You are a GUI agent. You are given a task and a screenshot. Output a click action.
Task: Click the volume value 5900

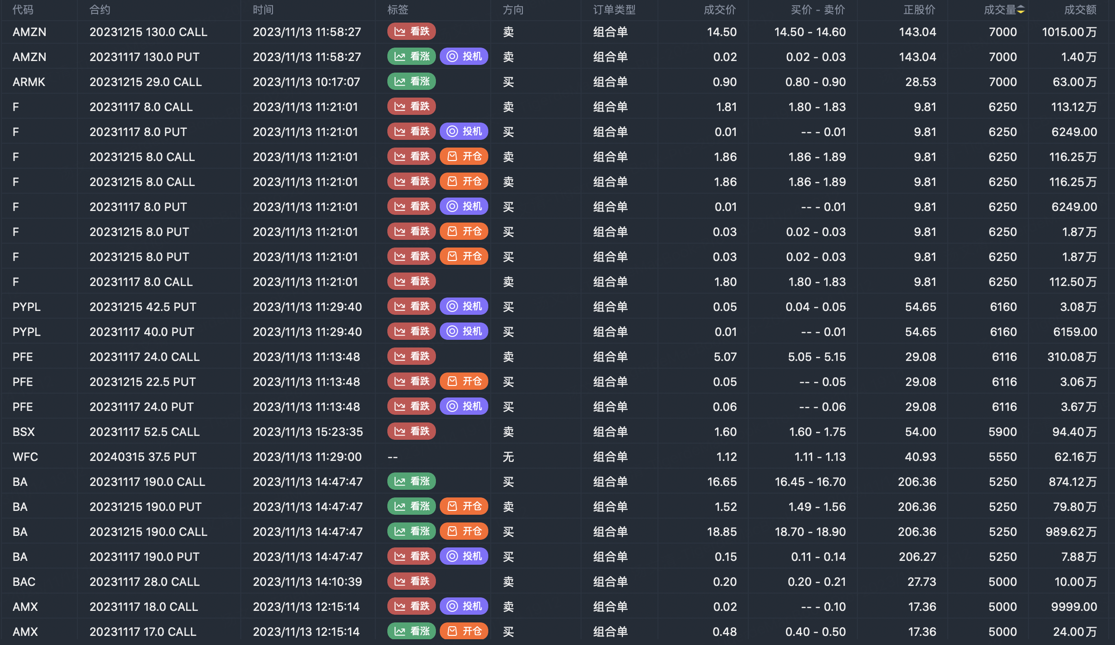(1003, 432)
